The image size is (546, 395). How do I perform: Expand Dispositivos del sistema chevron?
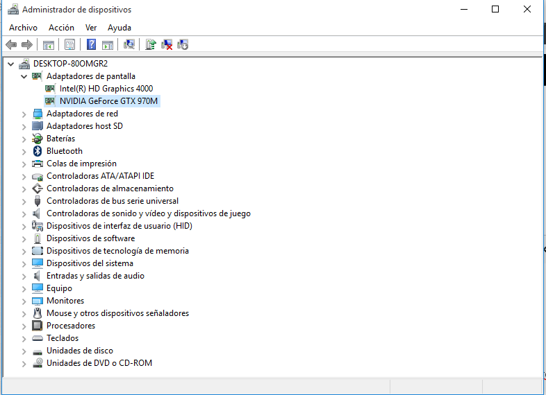click(24, 263)
